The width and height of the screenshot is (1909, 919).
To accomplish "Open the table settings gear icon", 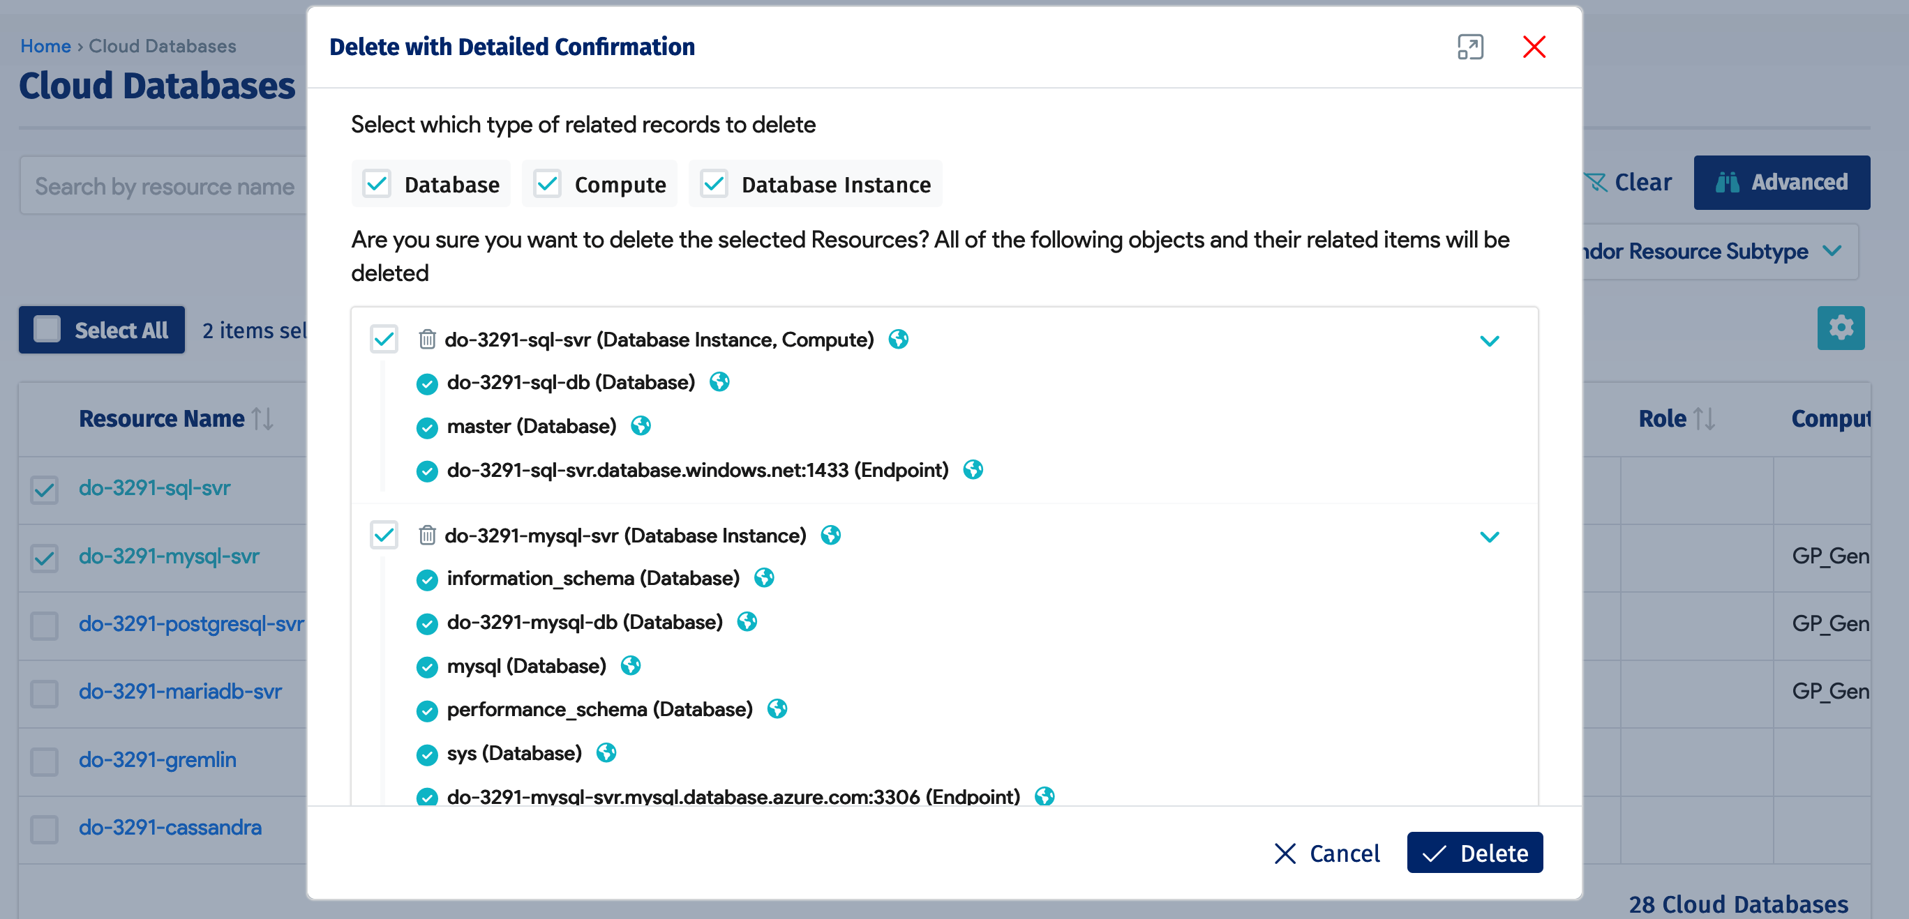I will tap(1841, 328).
